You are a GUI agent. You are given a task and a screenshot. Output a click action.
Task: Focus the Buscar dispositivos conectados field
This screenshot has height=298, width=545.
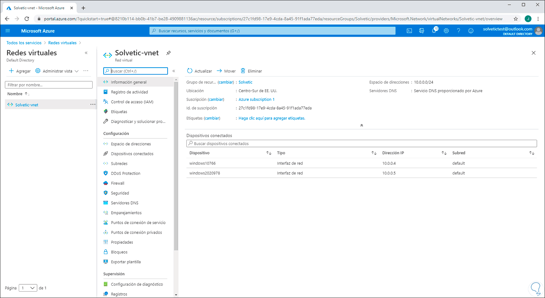coord(361,144)
